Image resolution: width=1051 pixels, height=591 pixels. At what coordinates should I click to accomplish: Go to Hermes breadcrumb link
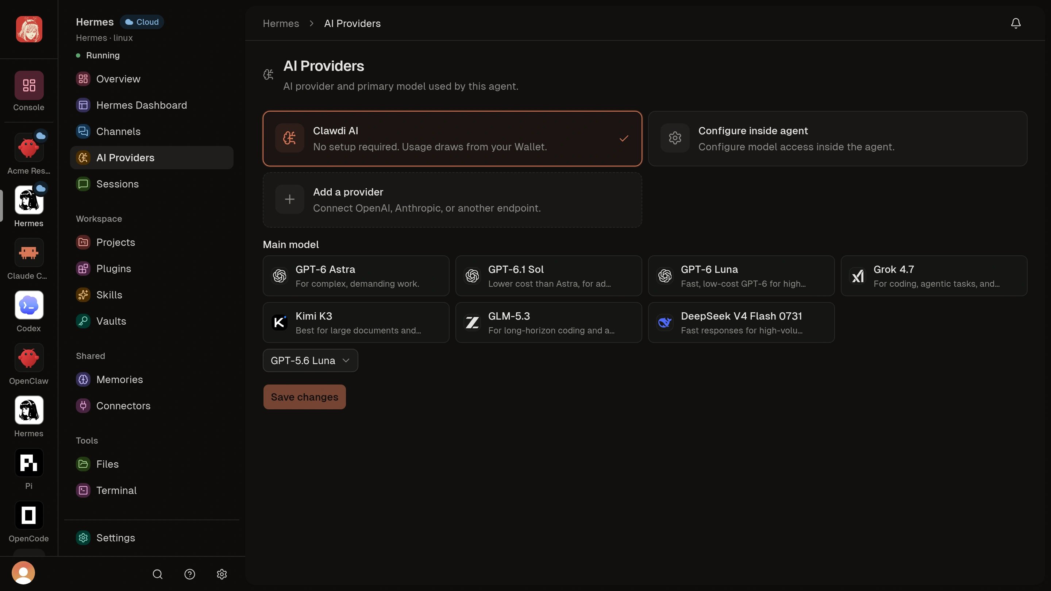281,23
